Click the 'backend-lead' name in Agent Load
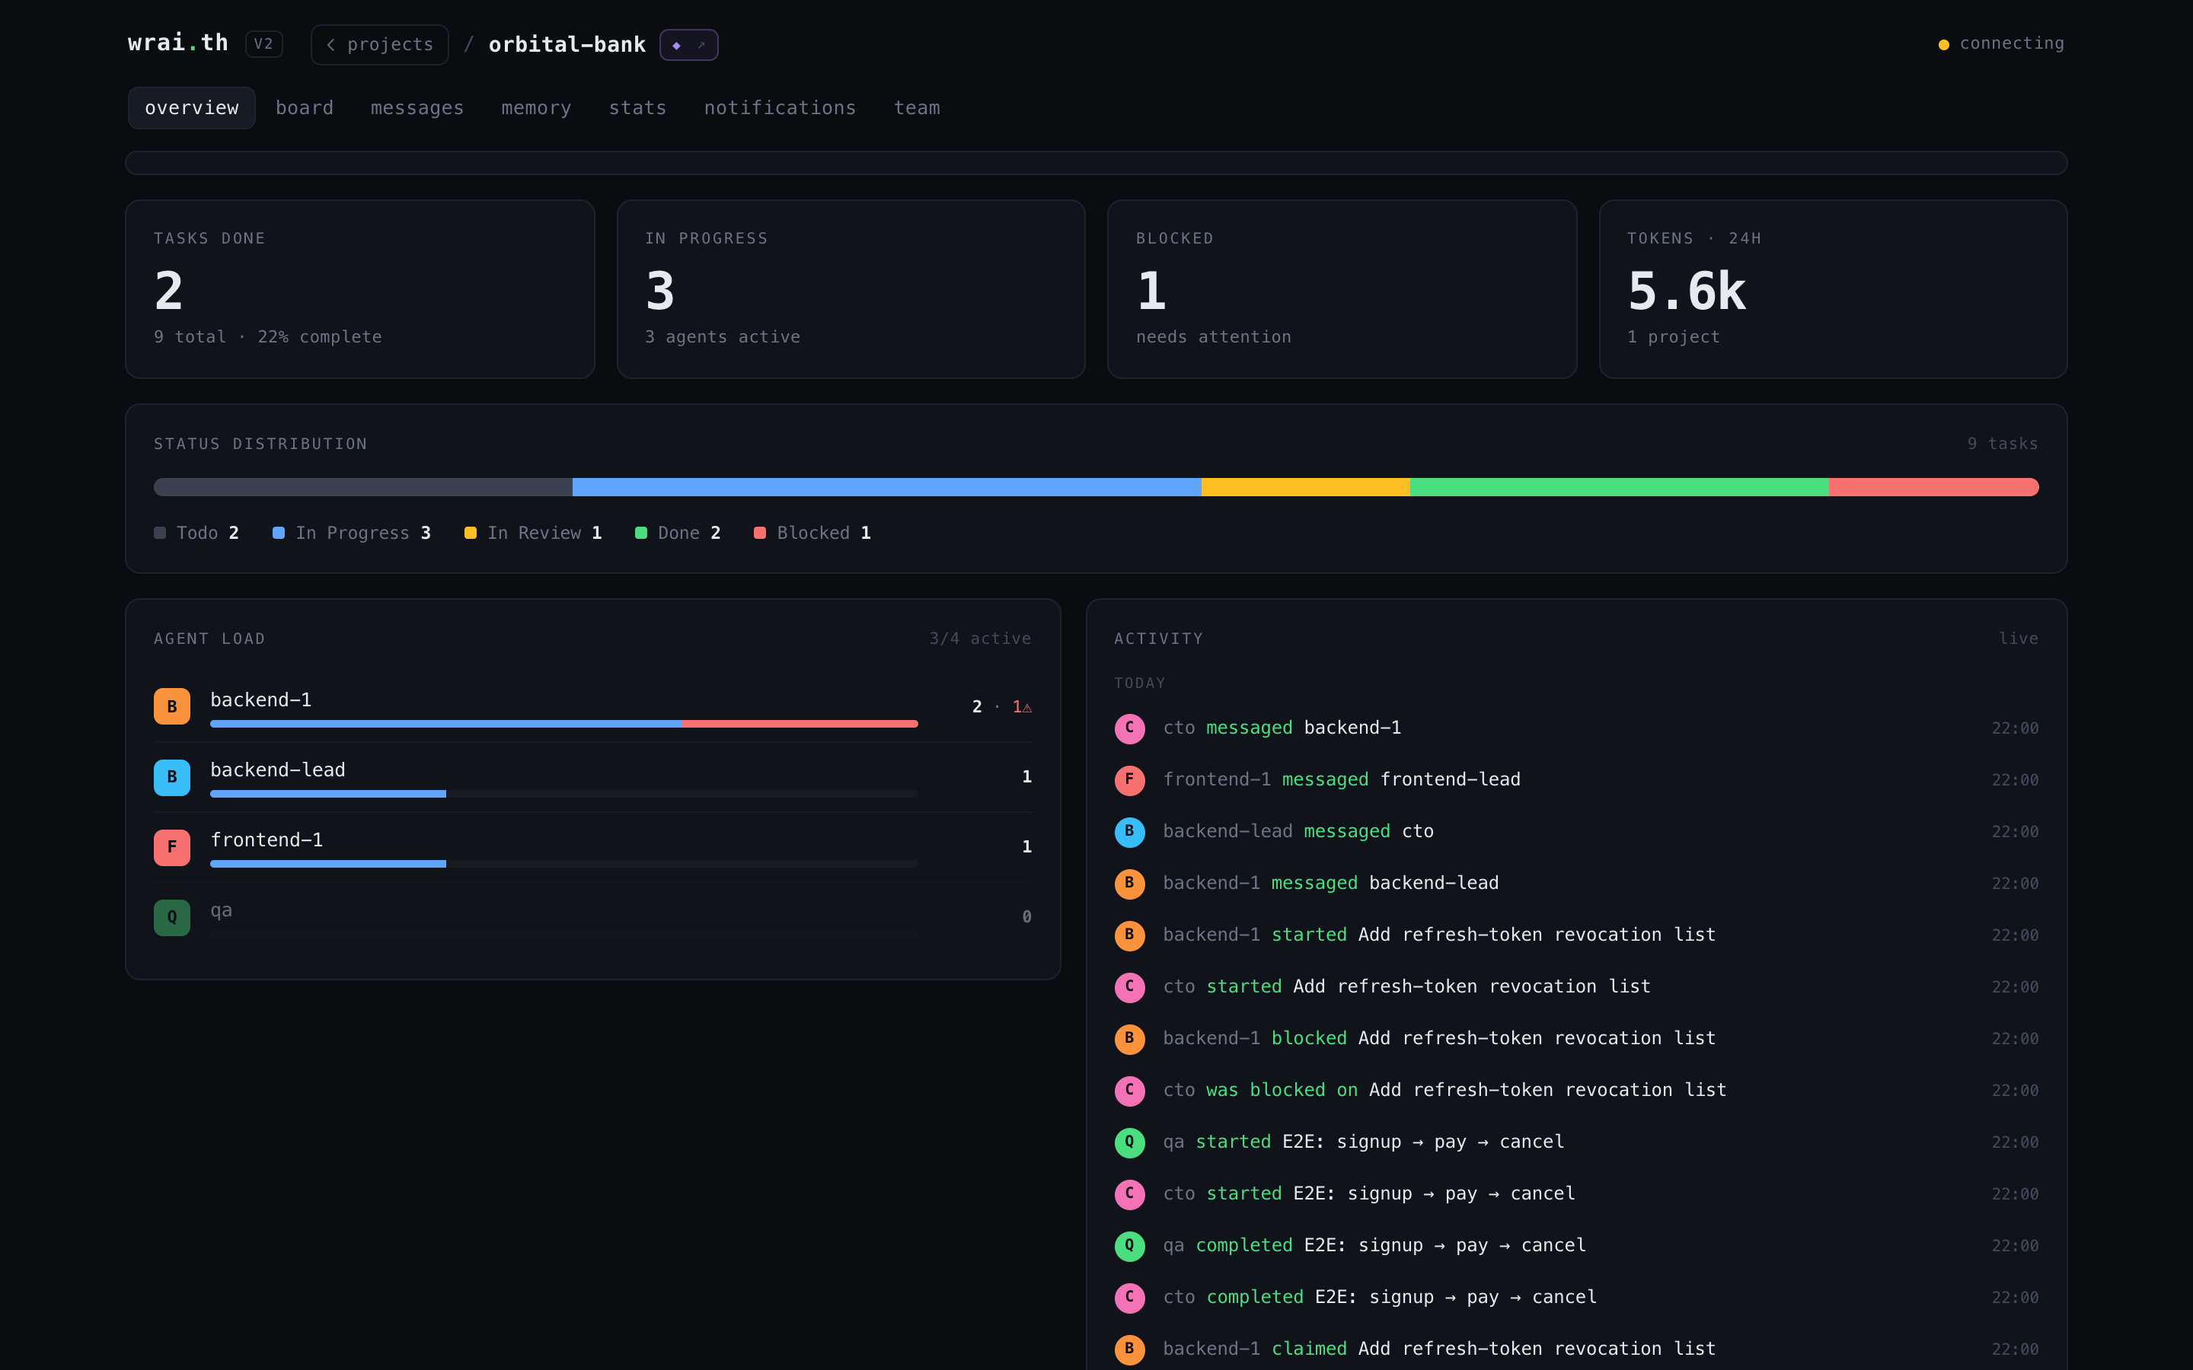Viewport: 2193px width, 1370px height. [277, 770]
